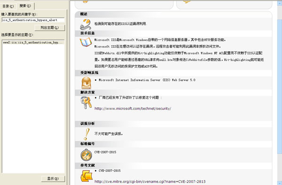Click CVE-2007-2815 text under 标准编号
The height and width of the screenshot is (185, 282).
(x=105, y=152)
